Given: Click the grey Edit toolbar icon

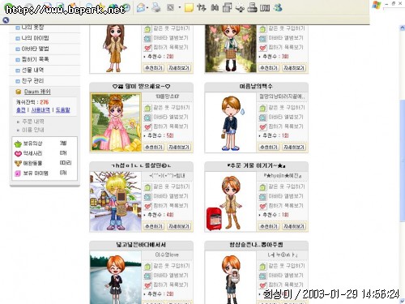Looking at the screenshot, I should 170,7.
